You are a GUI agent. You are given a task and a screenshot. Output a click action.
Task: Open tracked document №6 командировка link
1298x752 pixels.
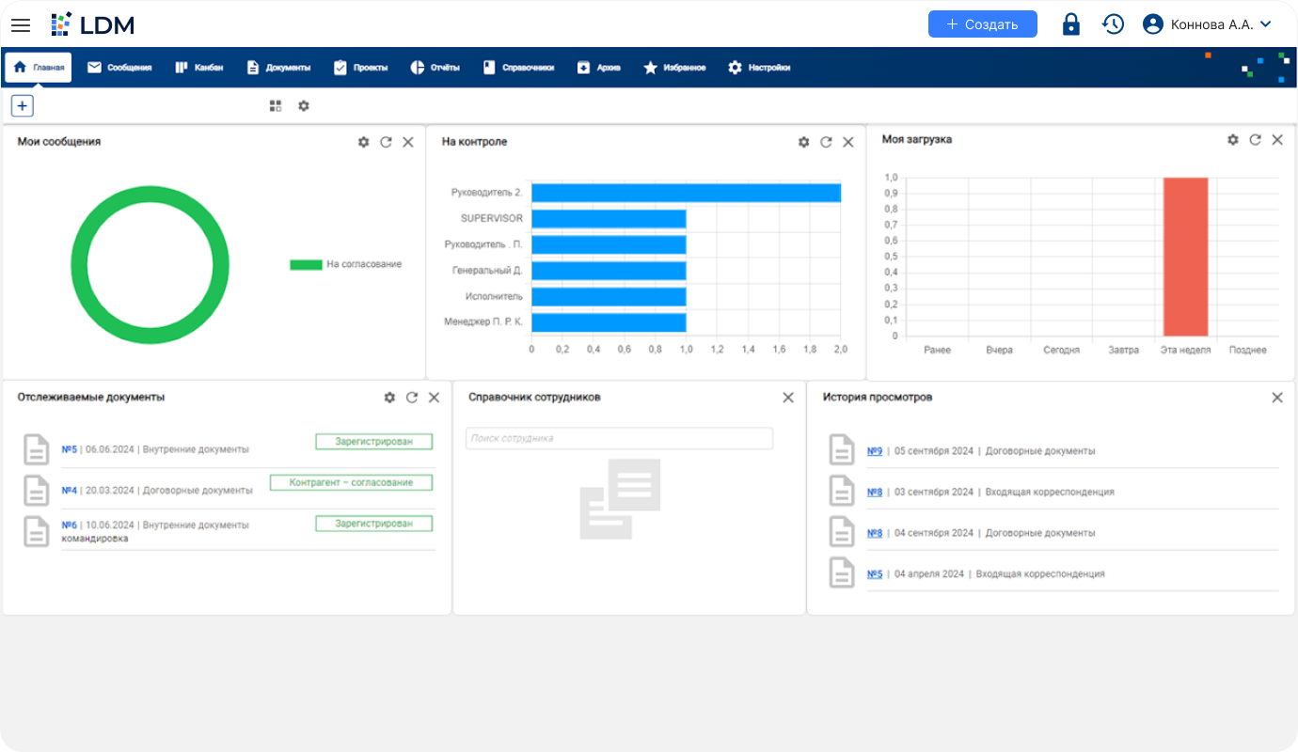click(x=69, y=525)
